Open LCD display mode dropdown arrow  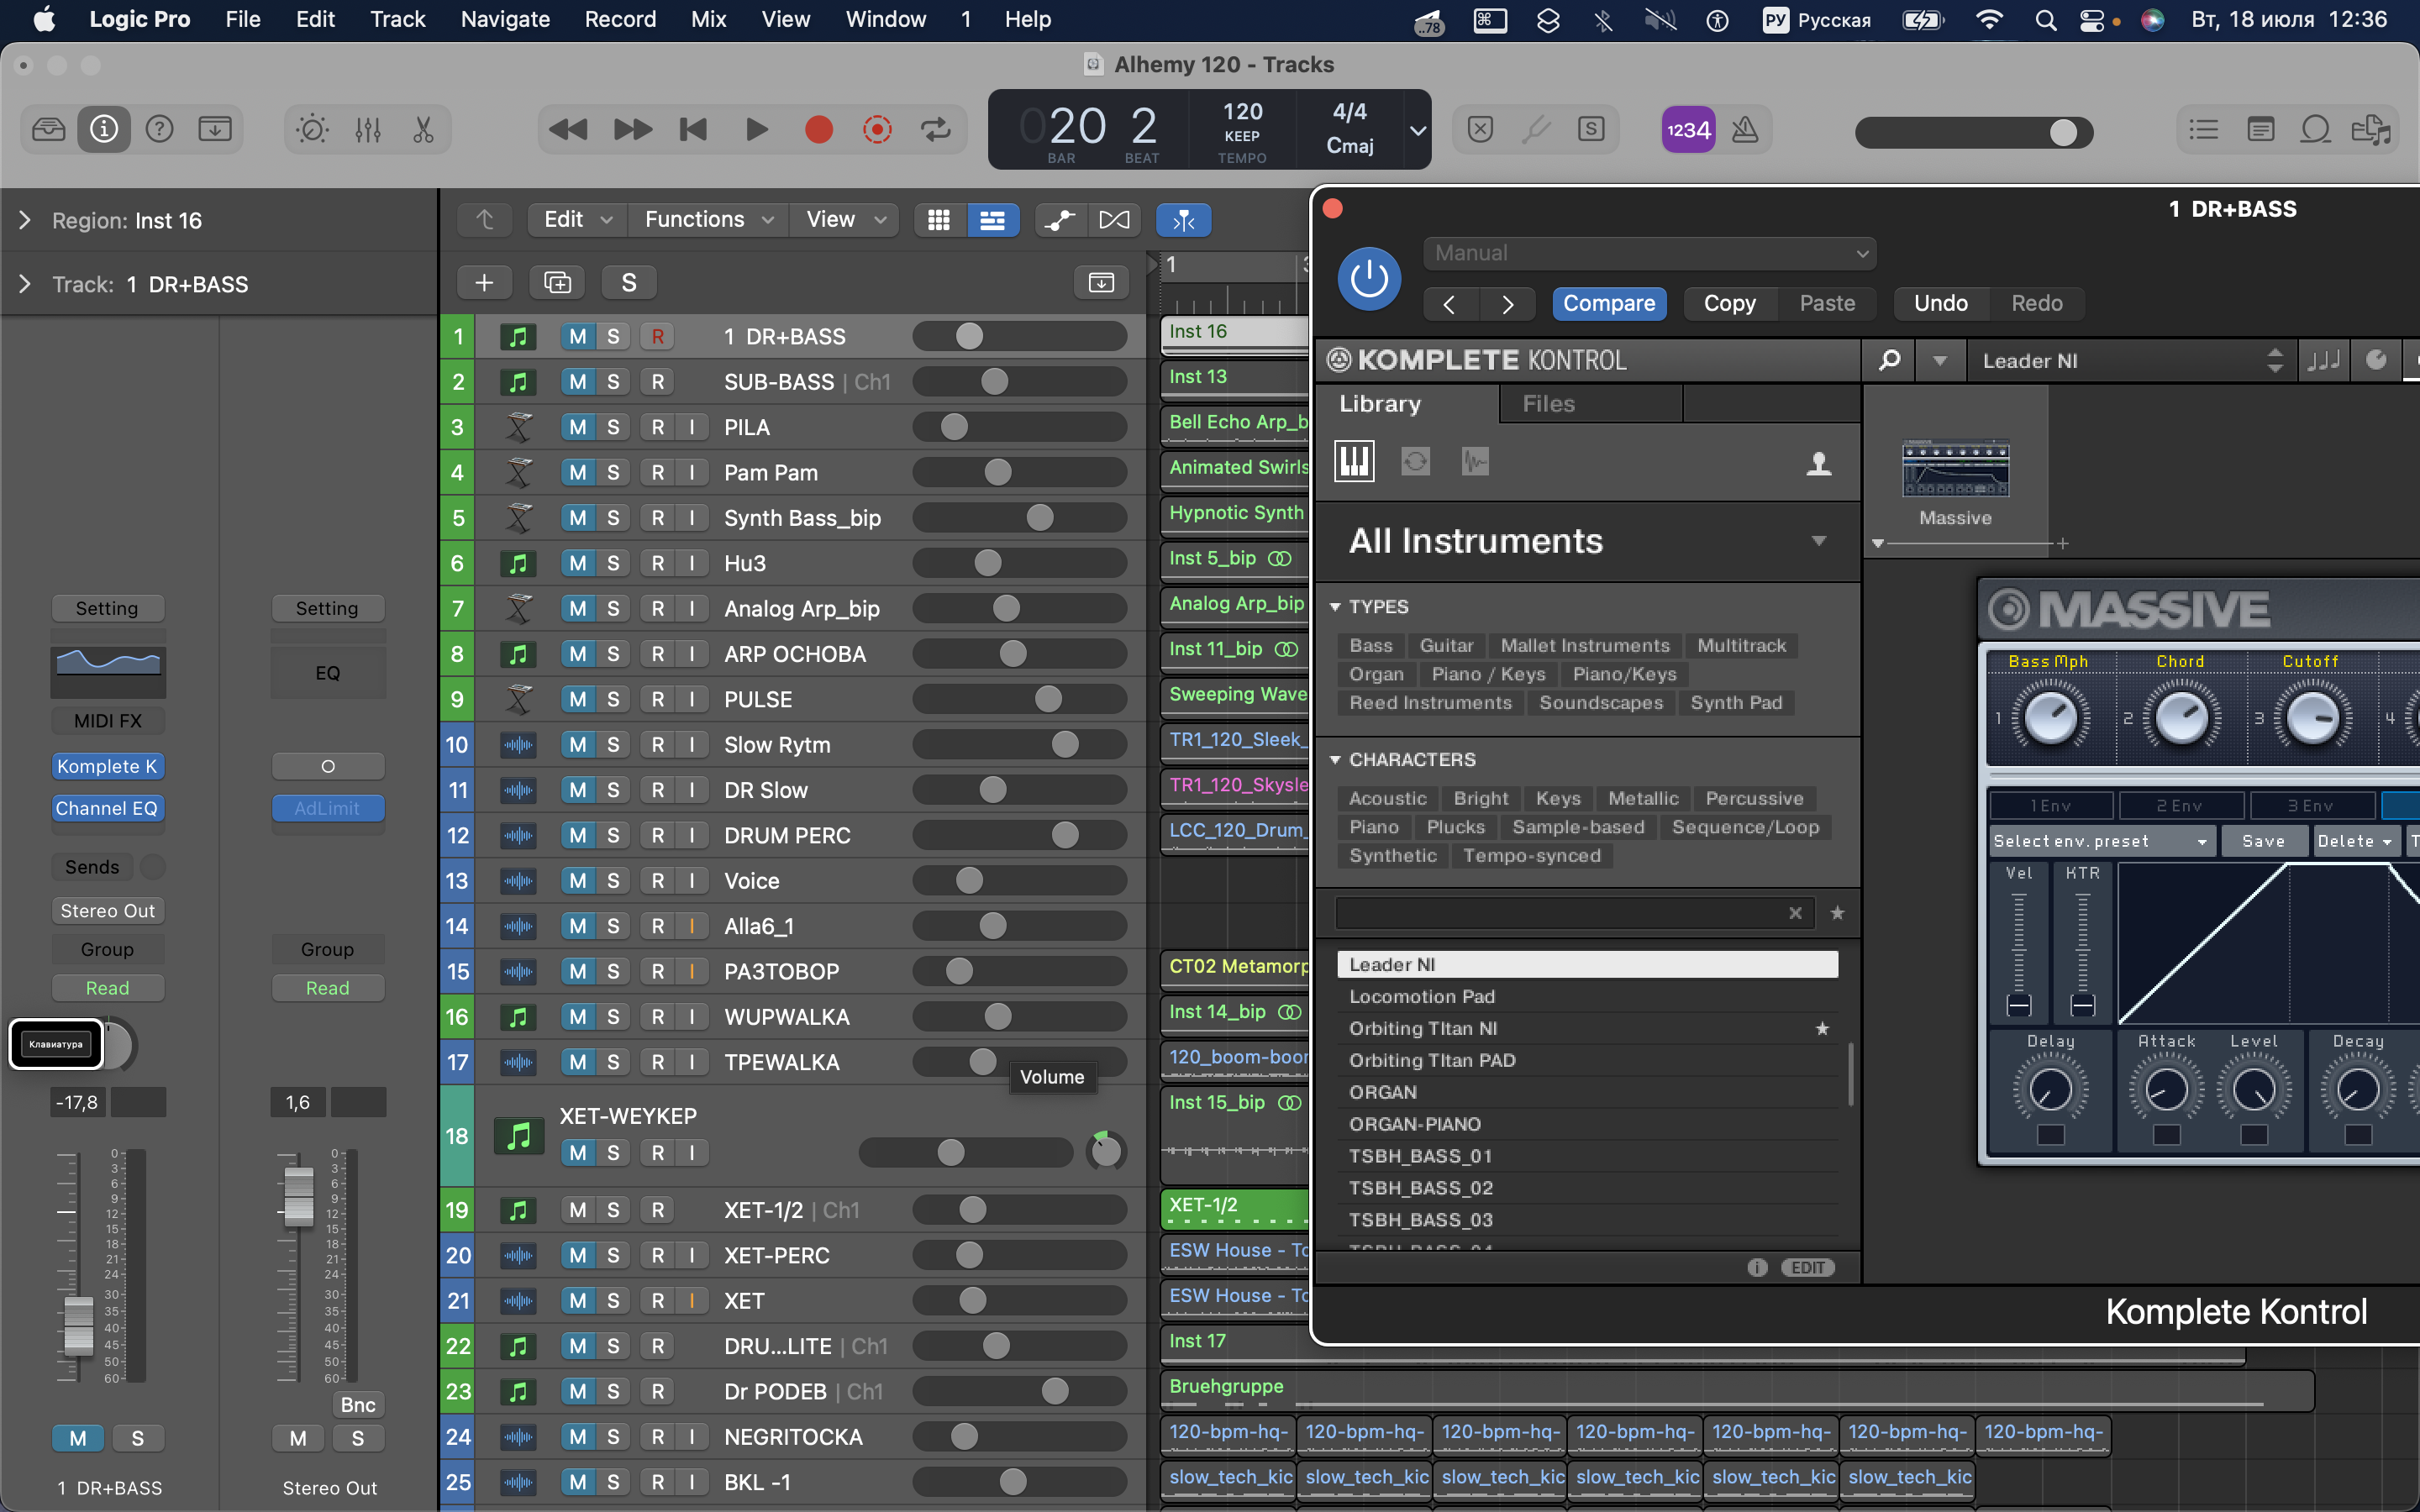(1417, 130)
